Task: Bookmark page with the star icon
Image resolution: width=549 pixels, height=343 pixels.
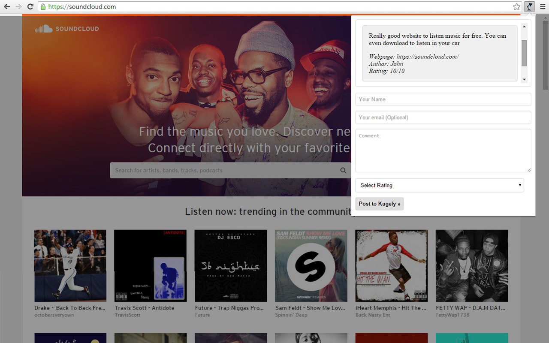Action: click(x=516, y=6)
